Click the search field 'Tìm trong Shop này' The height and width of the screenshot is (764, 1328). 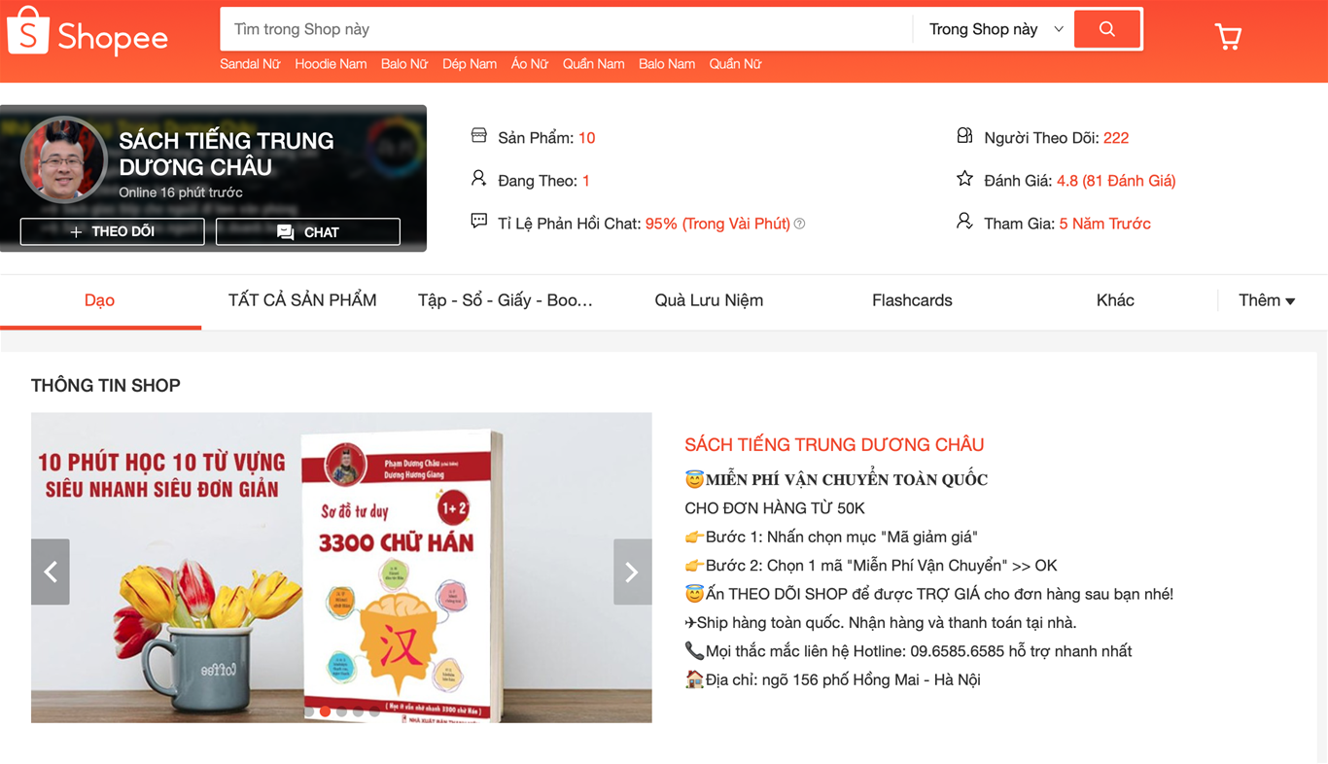[566, 29]
